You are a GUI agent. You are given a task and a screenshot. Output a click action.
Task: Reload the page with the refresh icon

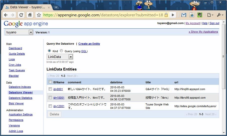(x=21, y=15)
